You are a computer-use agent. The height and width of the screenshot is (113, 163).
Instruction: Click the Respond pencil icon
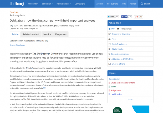(x=109, y=34)
